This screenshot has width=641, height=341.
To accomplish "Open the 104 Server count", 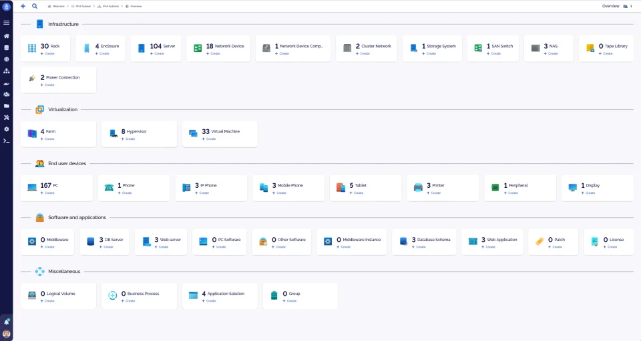I will pyautogui.click(x=162, y=46).
